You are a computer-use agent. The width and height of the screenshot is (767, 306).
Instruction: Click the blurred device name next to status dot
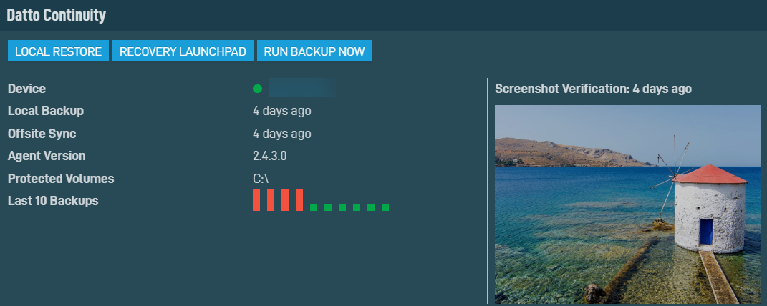[302, 88]
